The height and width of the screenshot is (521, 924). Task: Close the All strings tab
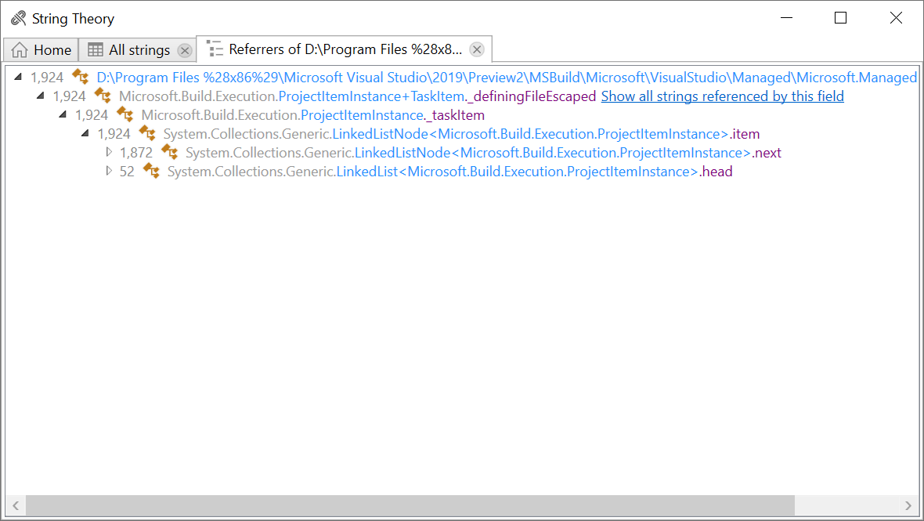185,51
